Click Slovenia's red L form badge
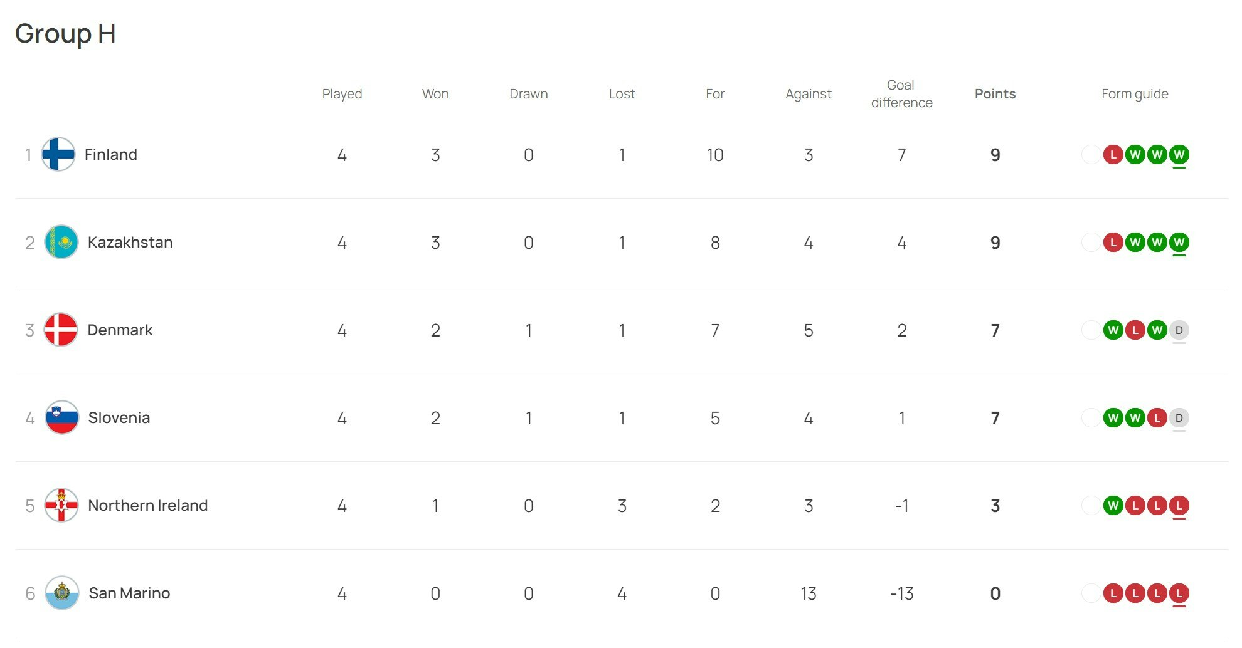Image resolution: width=1242 pixels, height=648 pixels. pyautogui.click(x=1157, y=417)
